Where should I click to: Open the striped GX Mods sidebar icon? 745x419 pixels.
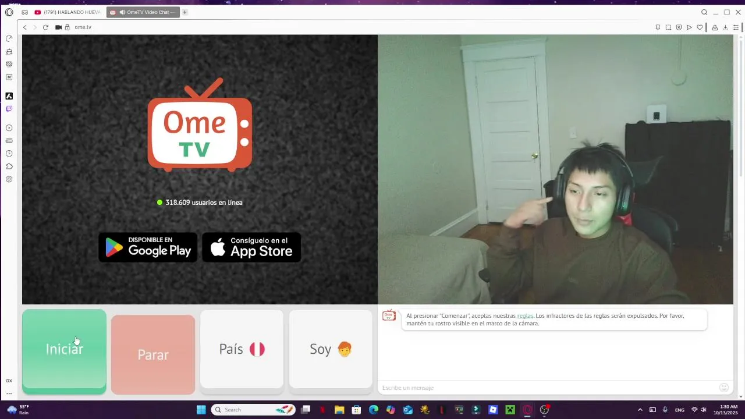[9, 64]
